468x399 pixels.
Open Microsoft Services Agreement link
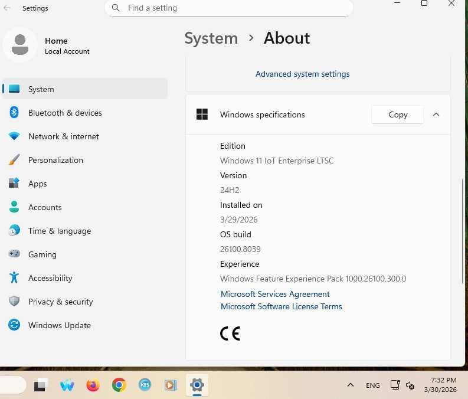275,294
